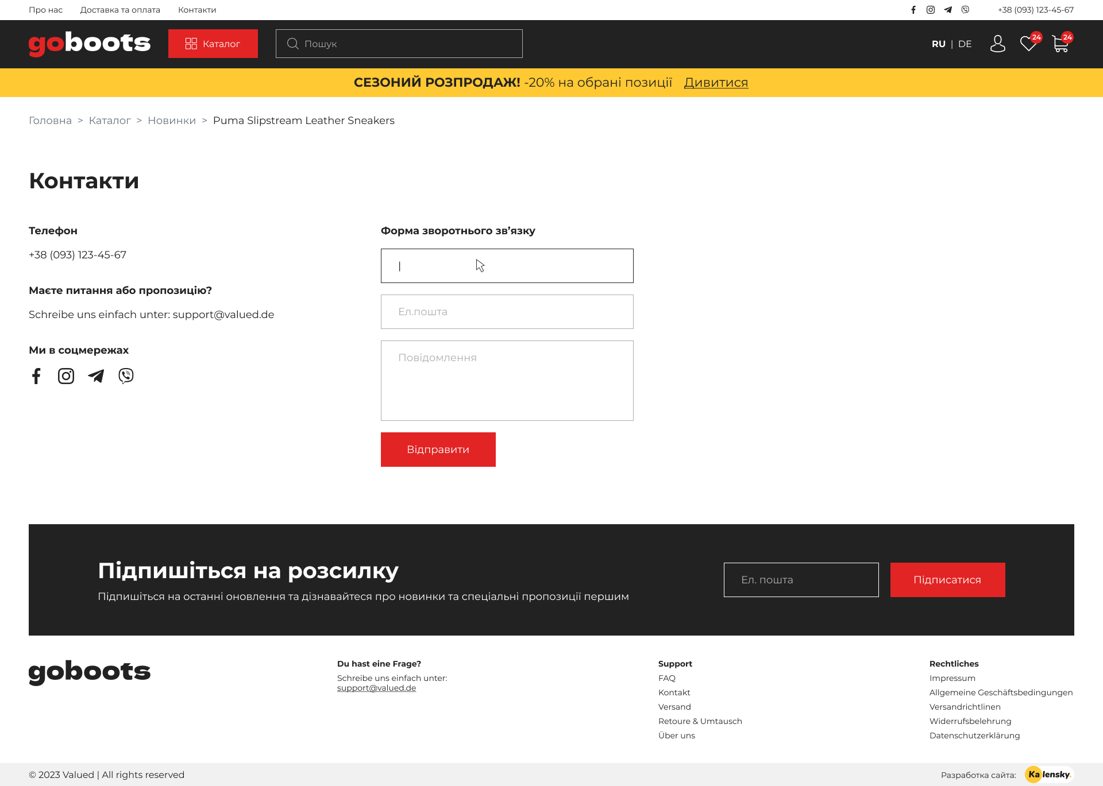Click the Підписатися subscribe button
This screenshot has height=786, width=1103.
pyautogui.click(x=947, y=580)
